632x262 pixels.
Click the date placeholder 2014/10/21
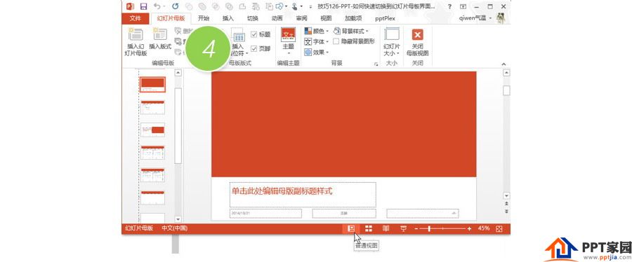coord(265,214)
